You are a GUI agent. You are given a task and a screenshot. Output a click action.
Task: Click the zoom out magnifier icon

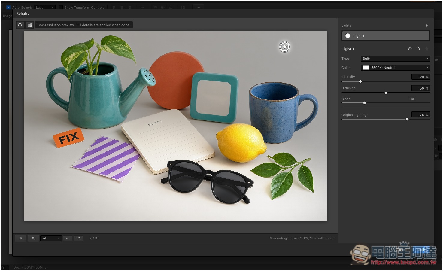coord(21,238)
